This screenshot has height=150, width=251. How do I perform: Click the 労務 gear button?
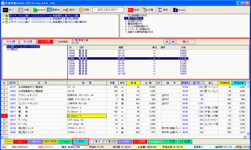click(x=84, y=10)
